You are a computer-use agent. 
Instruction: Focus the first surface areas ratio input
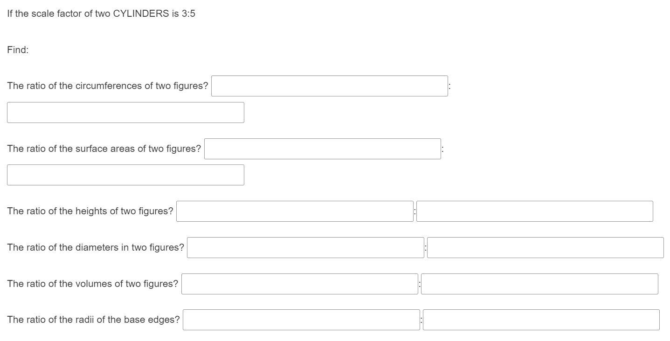(322, 149)
